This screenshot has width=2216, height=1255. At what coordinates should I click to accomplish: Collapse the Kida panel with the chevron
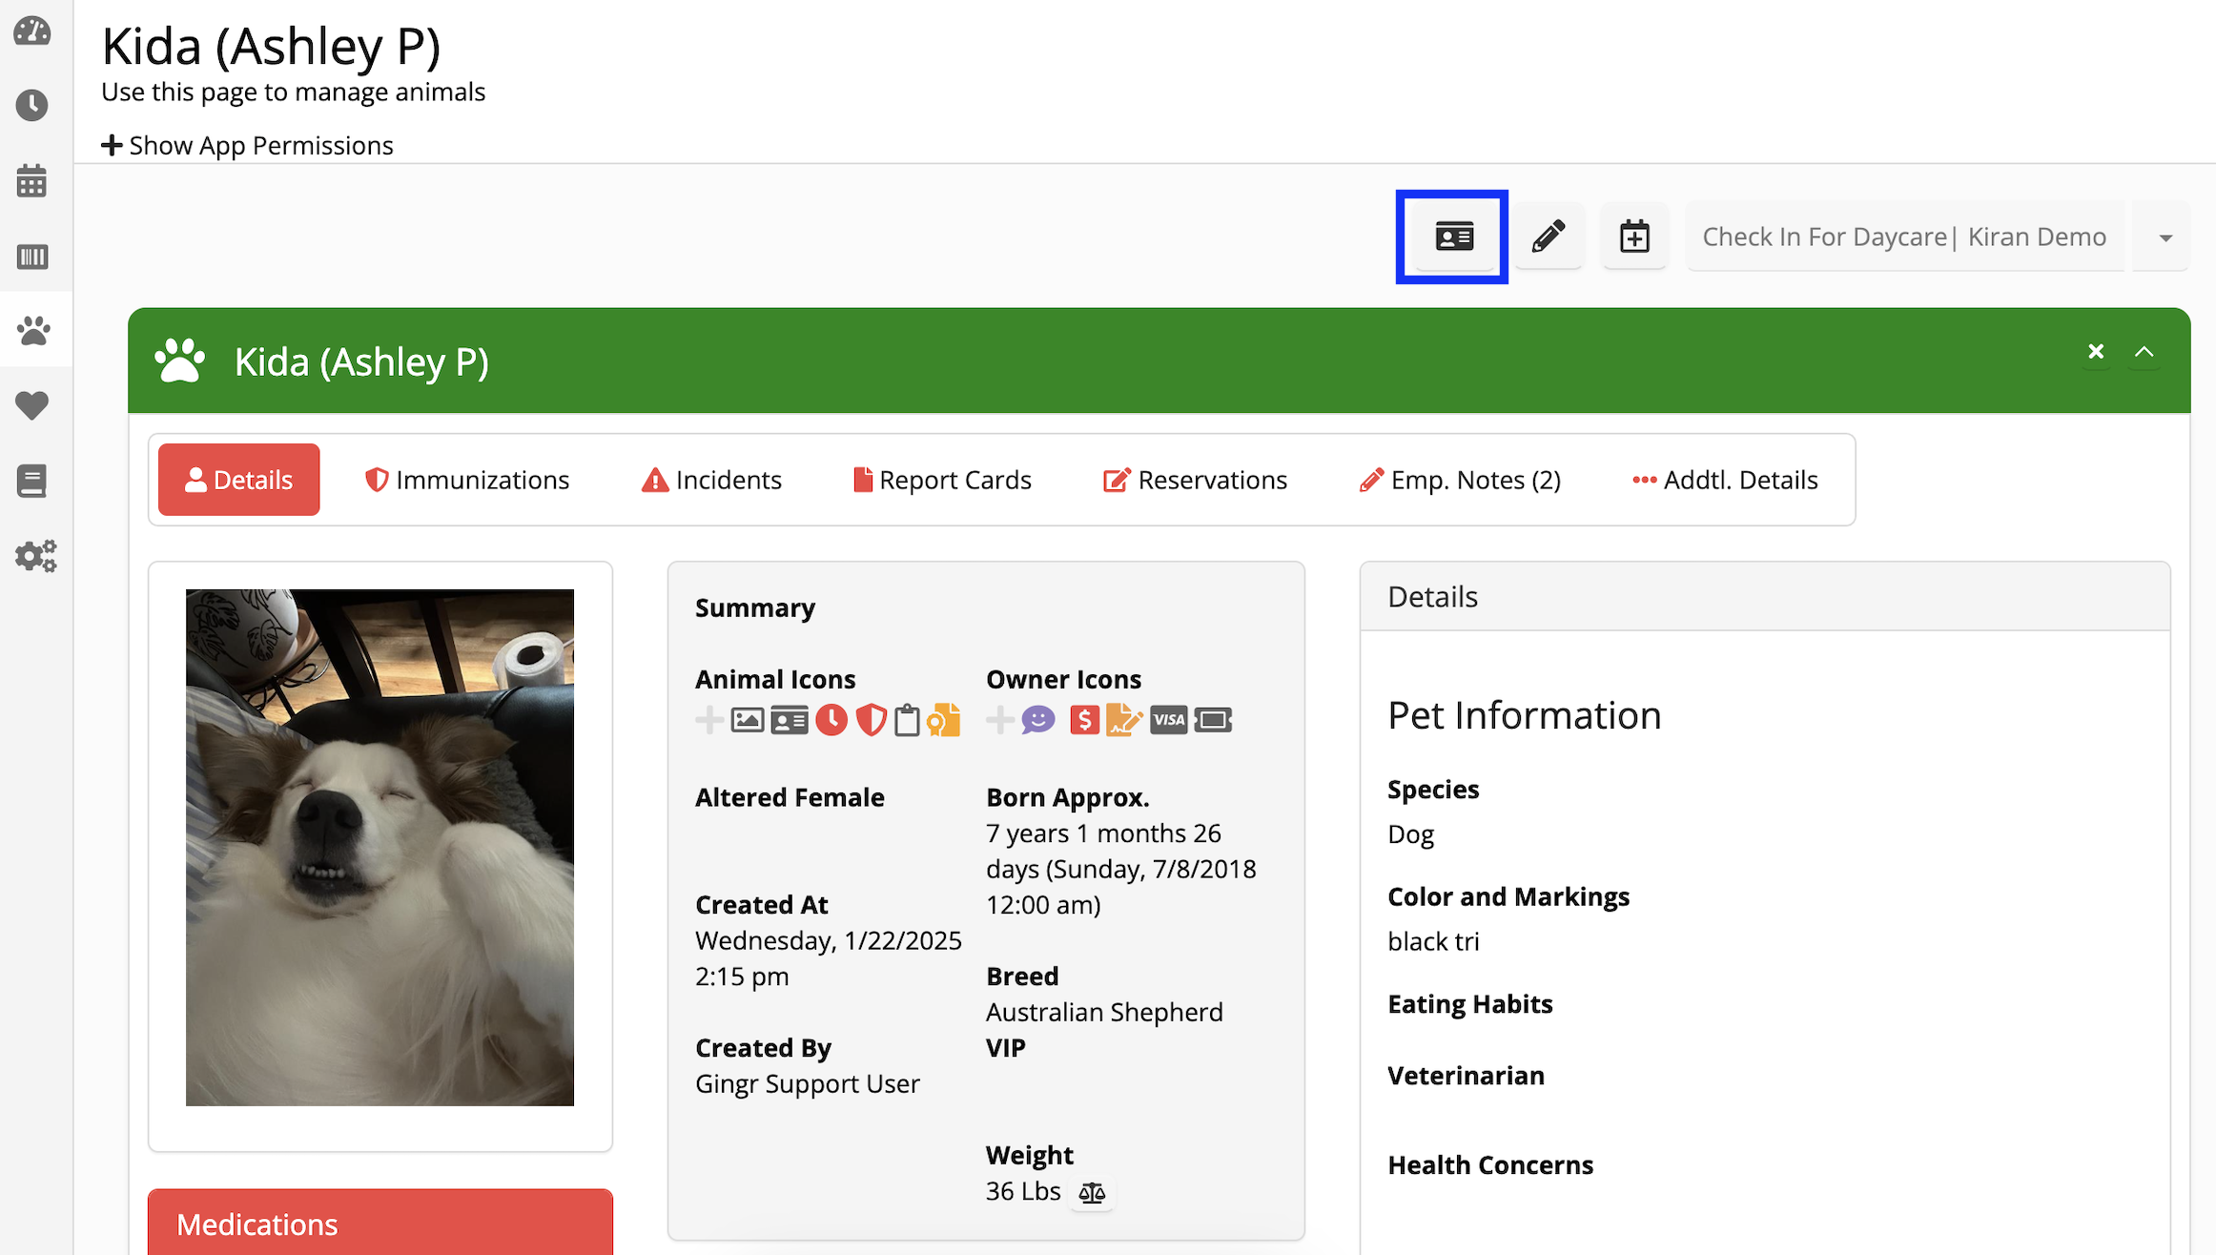tap(2144, 352)
